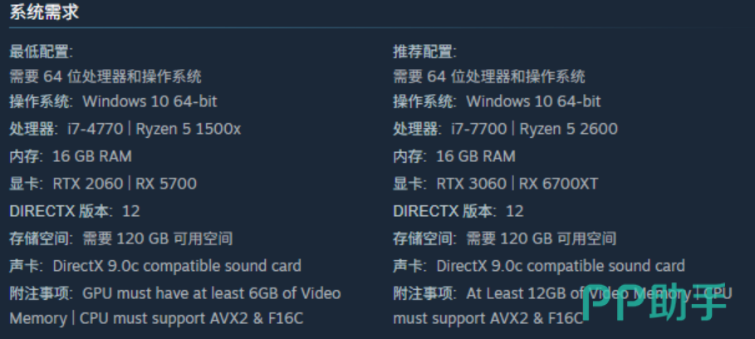755x339 pixels.
Task: Click the recommended processor line with i7-7700
Action: click(x=505, y=129)
